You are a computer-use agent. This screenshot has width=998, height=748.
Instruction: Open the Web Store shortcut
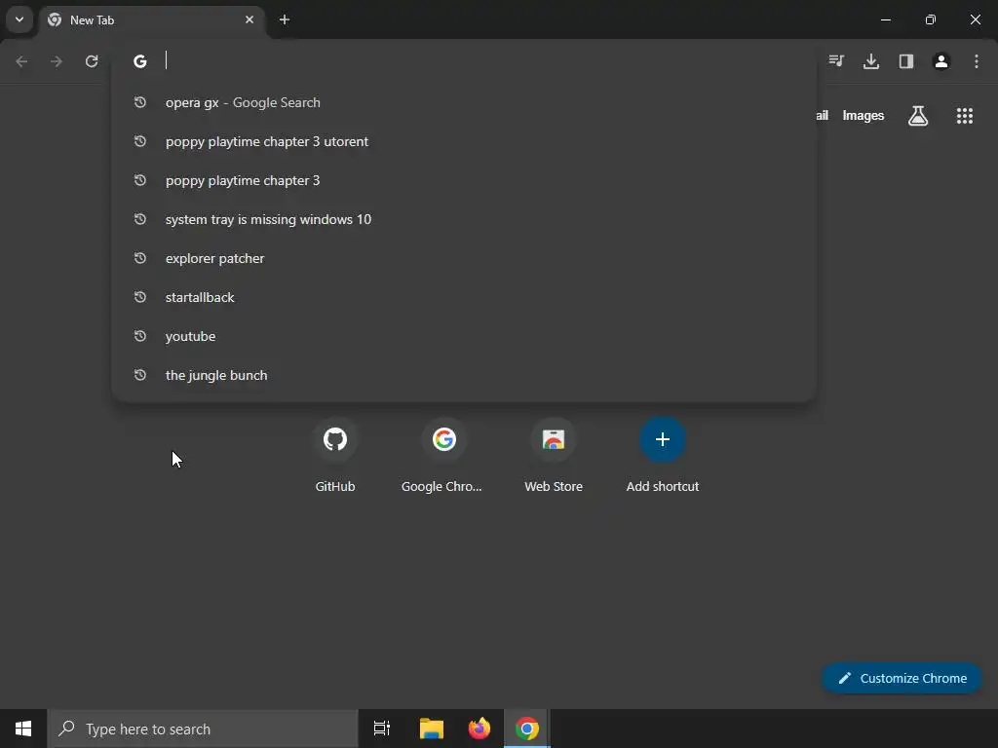tap(554, 456)
